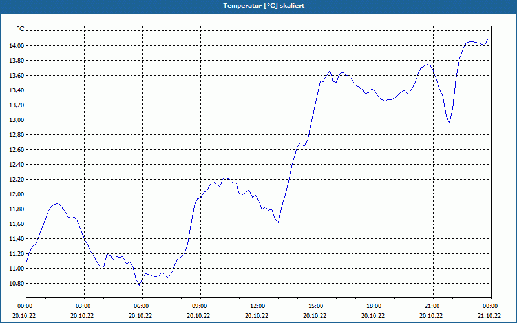Screen dimensions: 517x323
Task: Click the 18:00 time label
Action: point(373,306)
